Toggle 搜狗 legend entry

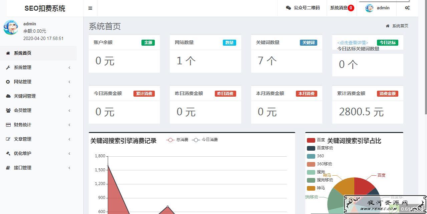(x=316, y=172)
